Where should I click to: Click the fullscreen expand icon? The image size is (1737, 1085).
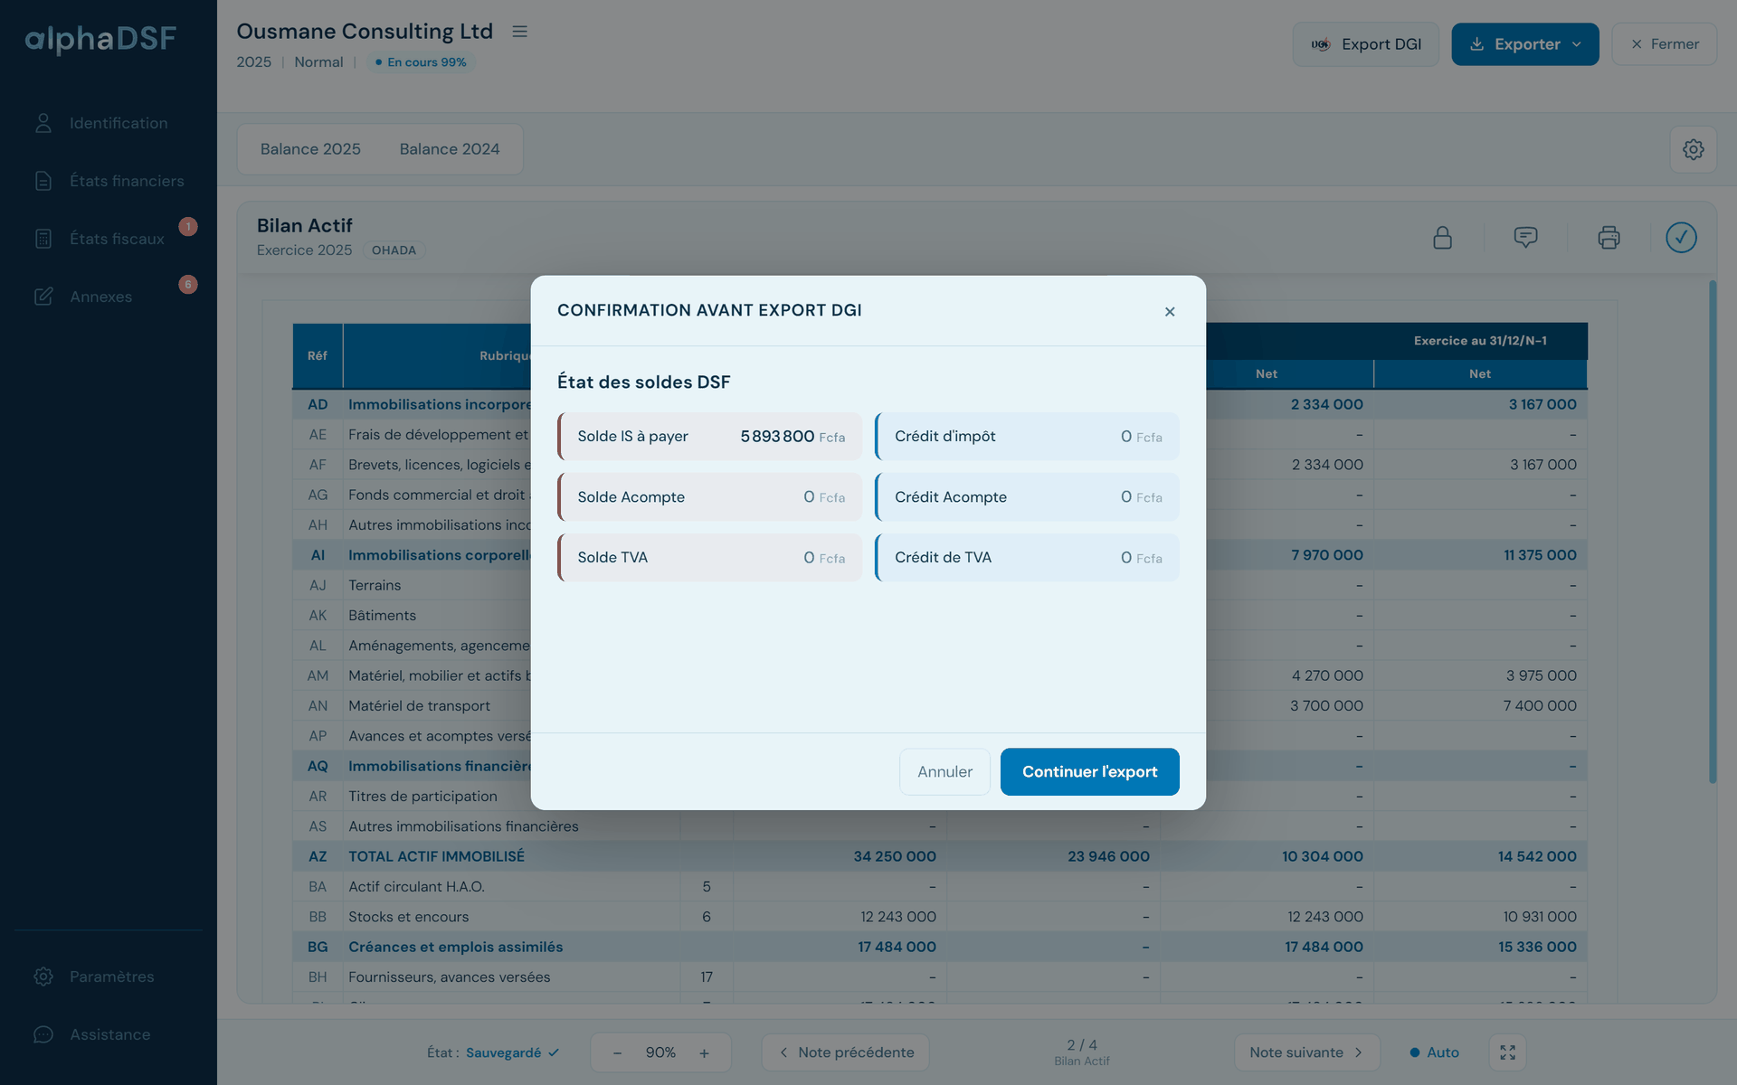1507,1052
